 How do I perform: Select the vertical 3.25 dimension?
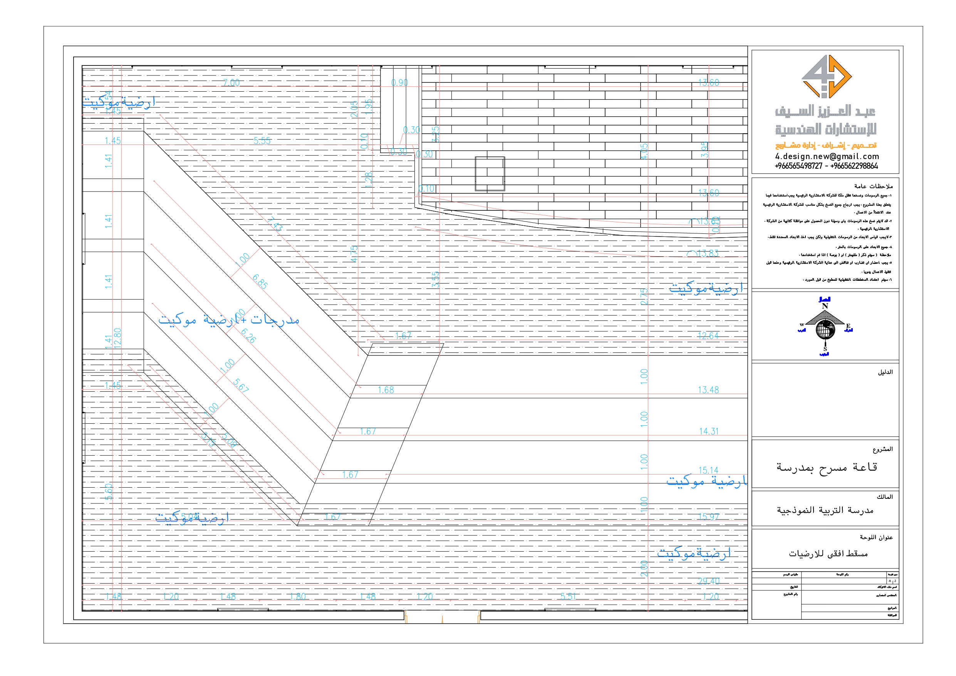[435, 134]
